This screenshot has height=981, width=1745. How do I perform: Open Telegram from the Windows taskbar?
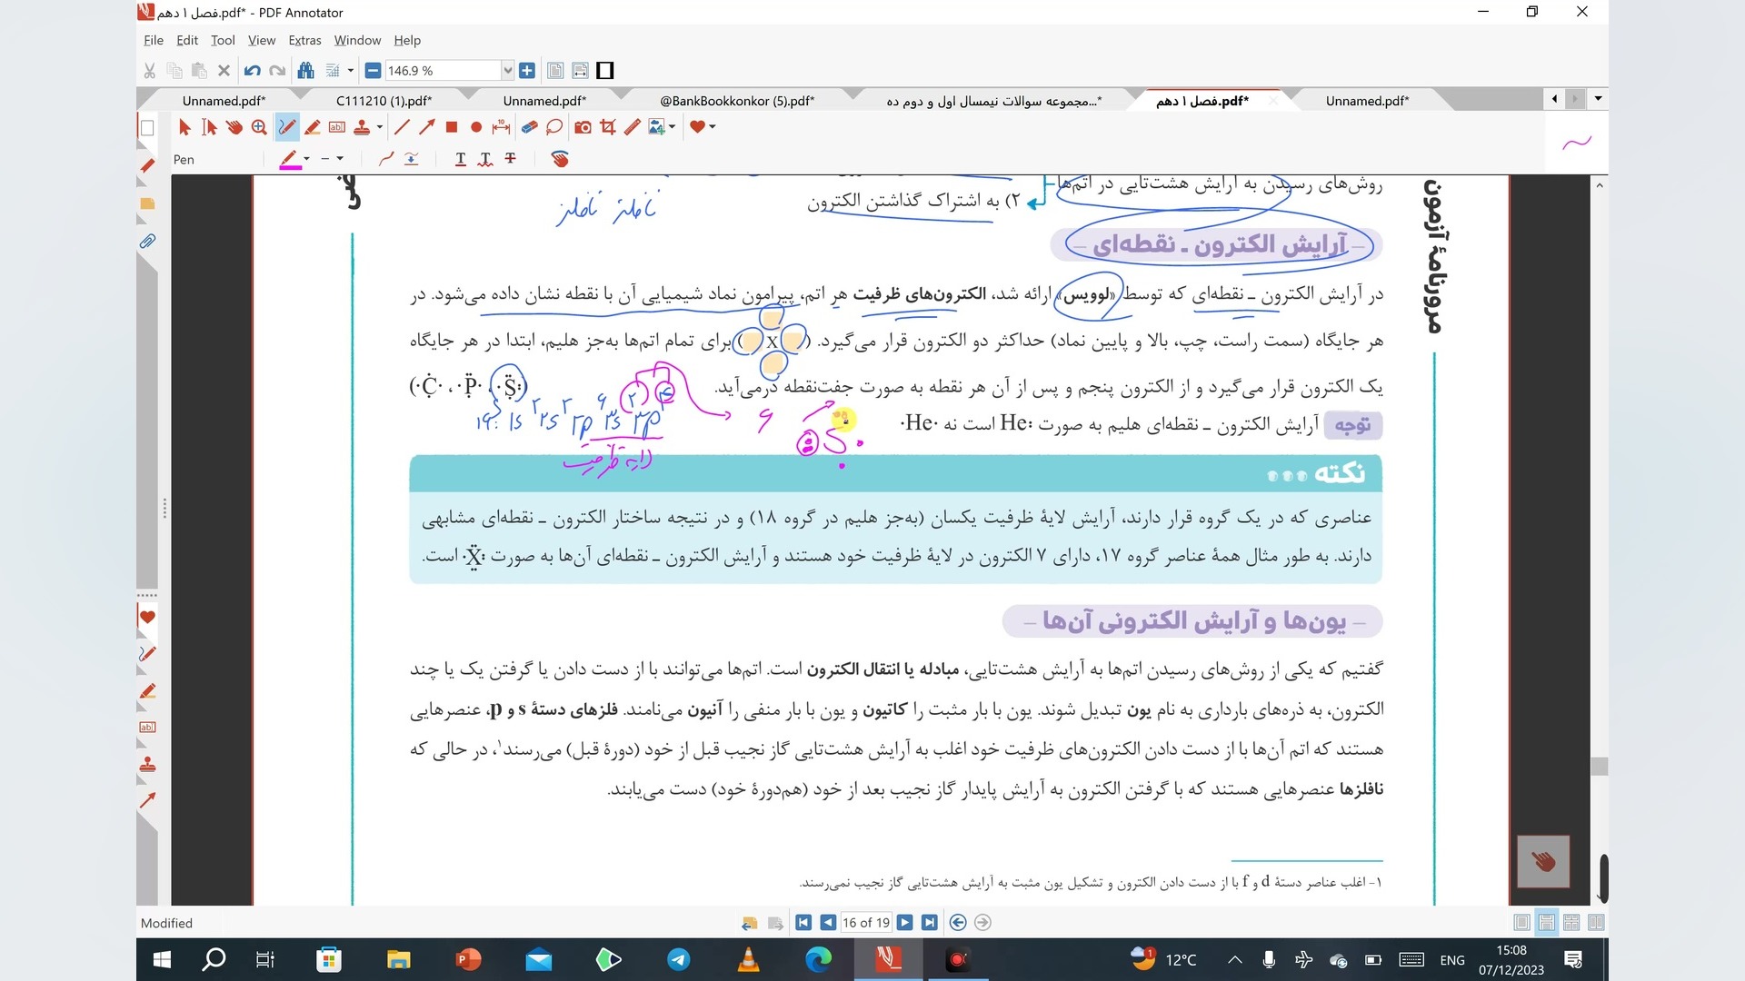point(678,959)
